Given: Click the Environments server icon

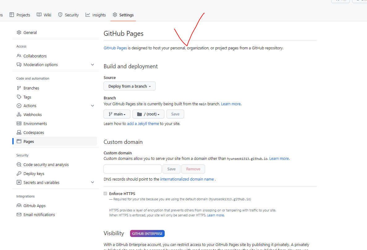Looking at the screenshot, I should [x=19, y=123].
